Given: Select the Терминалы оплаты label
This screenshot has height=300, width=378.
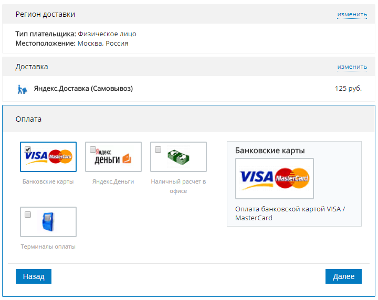Looking at the screenshot, I should tap(48, 247).
